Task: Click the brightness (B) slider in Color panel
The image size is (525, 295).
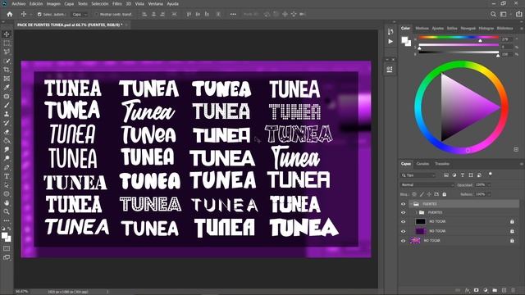Action: [x=459, y=52]
